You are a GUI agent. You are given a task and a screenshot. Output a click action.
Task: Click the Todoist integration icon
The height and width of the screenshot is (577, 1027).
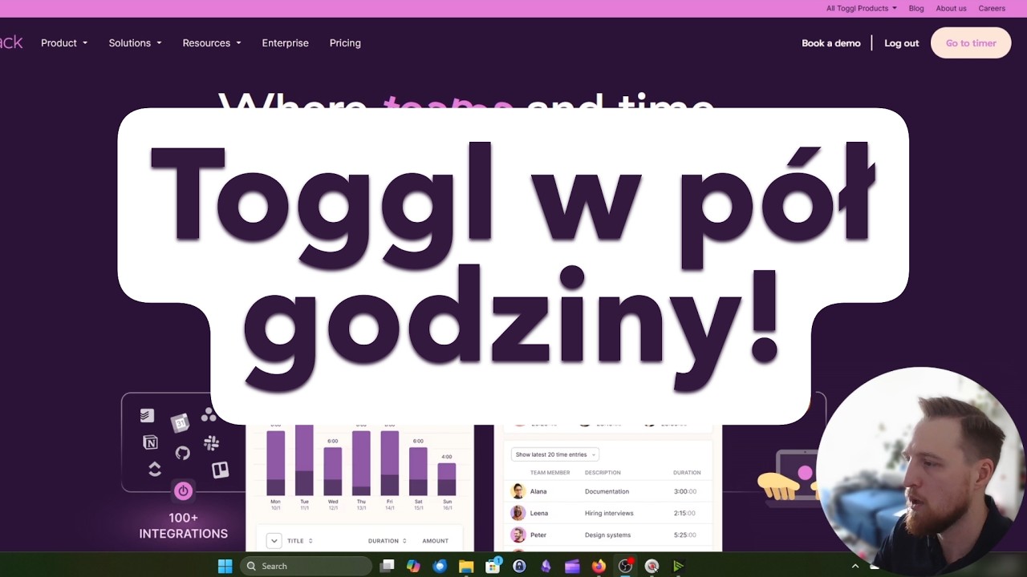(147, 415)
